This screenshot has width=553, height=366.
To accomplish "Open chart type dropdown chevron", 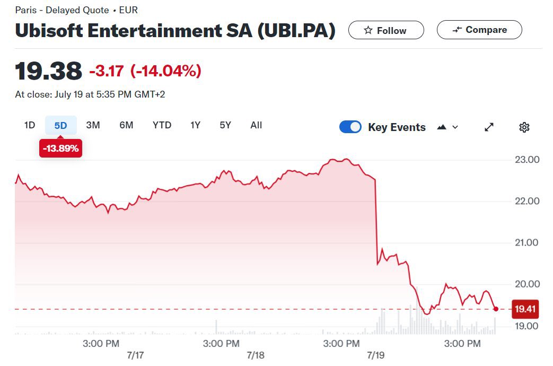I will click(455, 127).
